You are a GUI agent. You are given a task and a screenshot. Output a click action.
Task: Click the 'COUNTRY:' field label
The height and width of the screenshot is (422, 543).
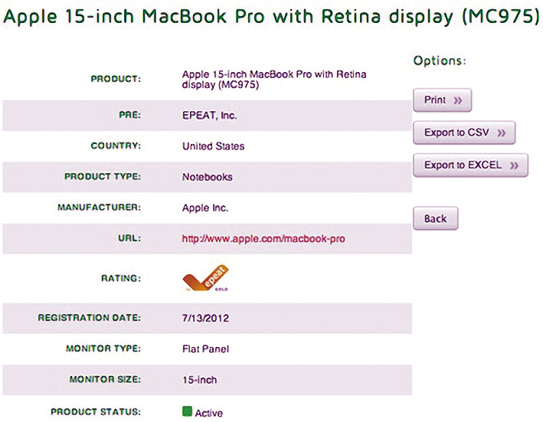(x=116, y=146)
